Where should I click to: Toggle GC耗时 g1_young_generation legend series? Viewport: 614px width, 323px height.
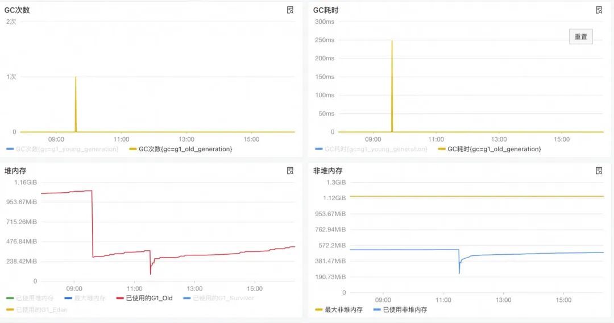[371, 149]
